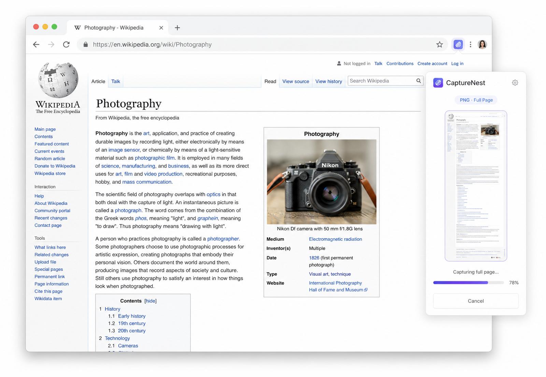Open the Wikidata item link
This screenshot has height=377, width=546.
48,298
